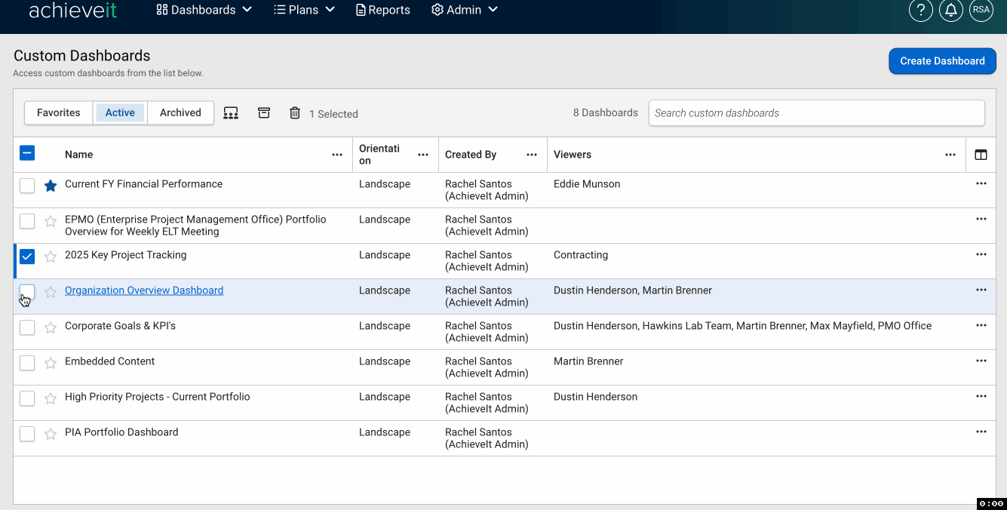Screen dimensions: 1007x510
Task: Open 2025 Key Project Tracking dashboard
Action: point(125,255)
